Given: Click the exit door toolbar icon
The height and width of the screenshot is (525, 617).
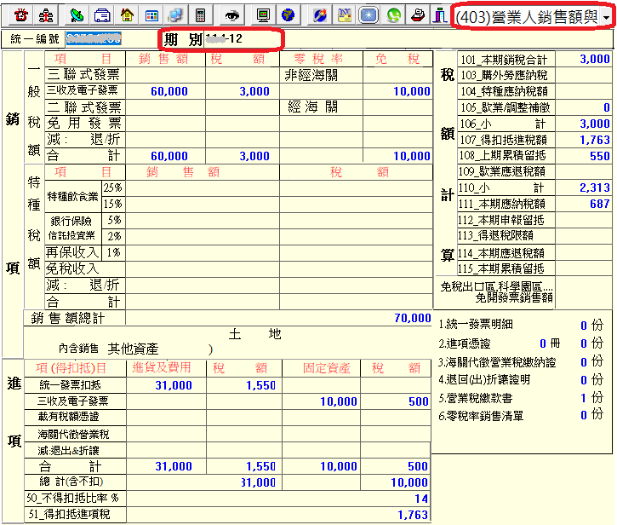Looking at the screenshot, I should 440,14.
